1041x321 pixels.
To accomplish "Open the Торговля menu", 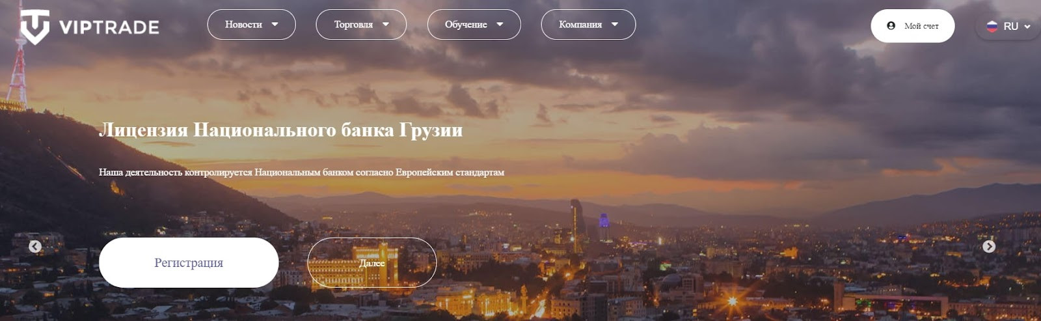I will pyautogui.click(x=361, y=25).
